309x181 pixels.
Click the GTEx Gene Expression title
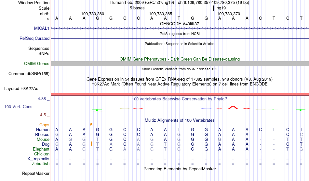(x=180, y=79)
